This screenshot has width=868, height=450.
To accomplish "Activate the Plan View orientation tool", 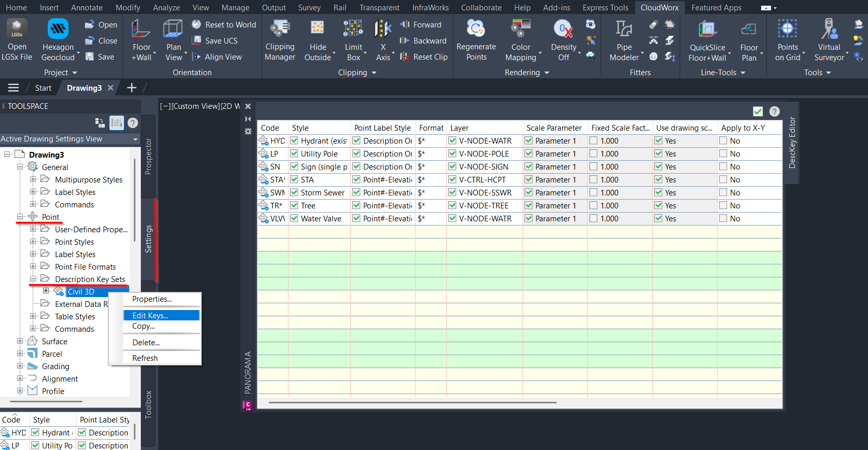I will [173, 40].
